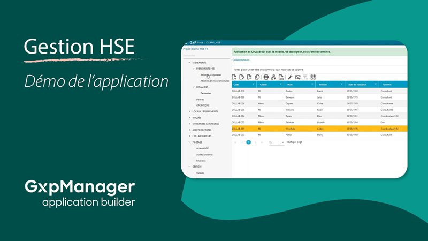Screen dimensions: 428x241
Task: Click the grid layout icon in the toolbar
Action: pyautogui.click(x=313, y=77)
